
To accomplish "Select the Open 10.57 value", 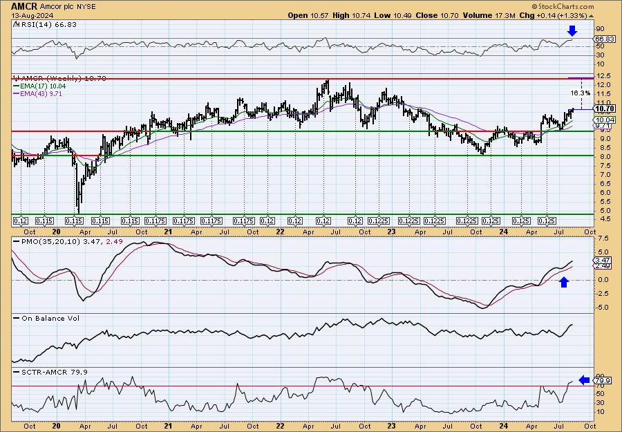I will [308, 15].
